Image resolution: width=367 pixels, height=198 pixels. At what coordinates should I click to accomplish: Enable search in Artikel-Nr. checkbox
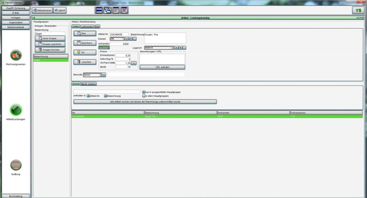pyautogui.click(x=88, y=96)
